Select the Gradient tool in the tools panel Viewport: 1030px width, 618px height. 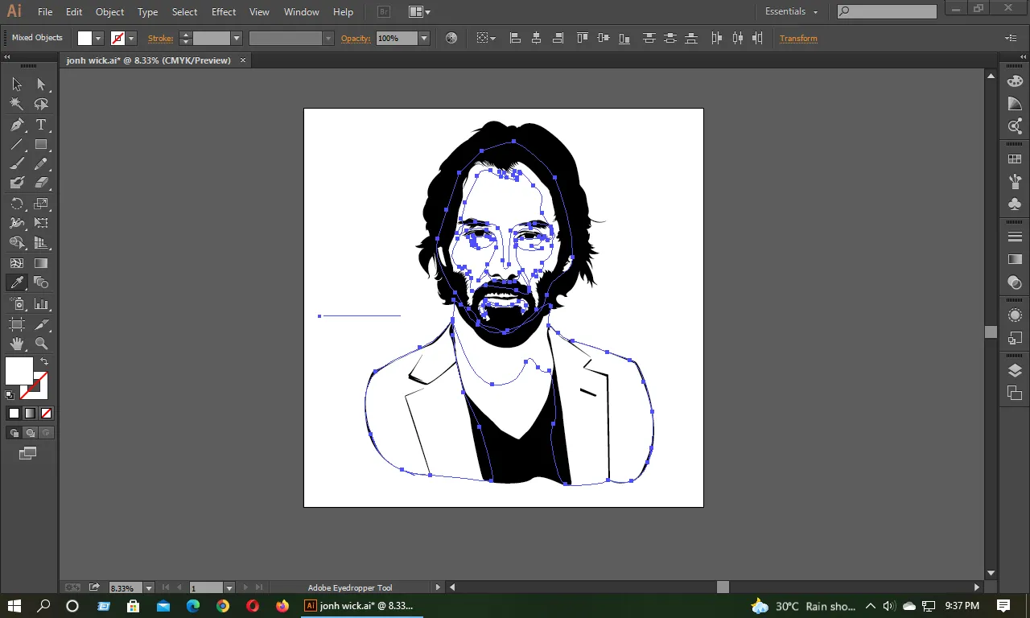tap(41, 263)
